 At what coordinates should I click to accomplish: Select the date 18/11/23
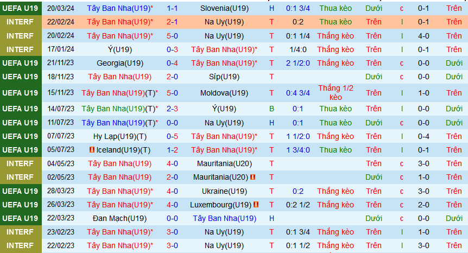coord(61,77)
